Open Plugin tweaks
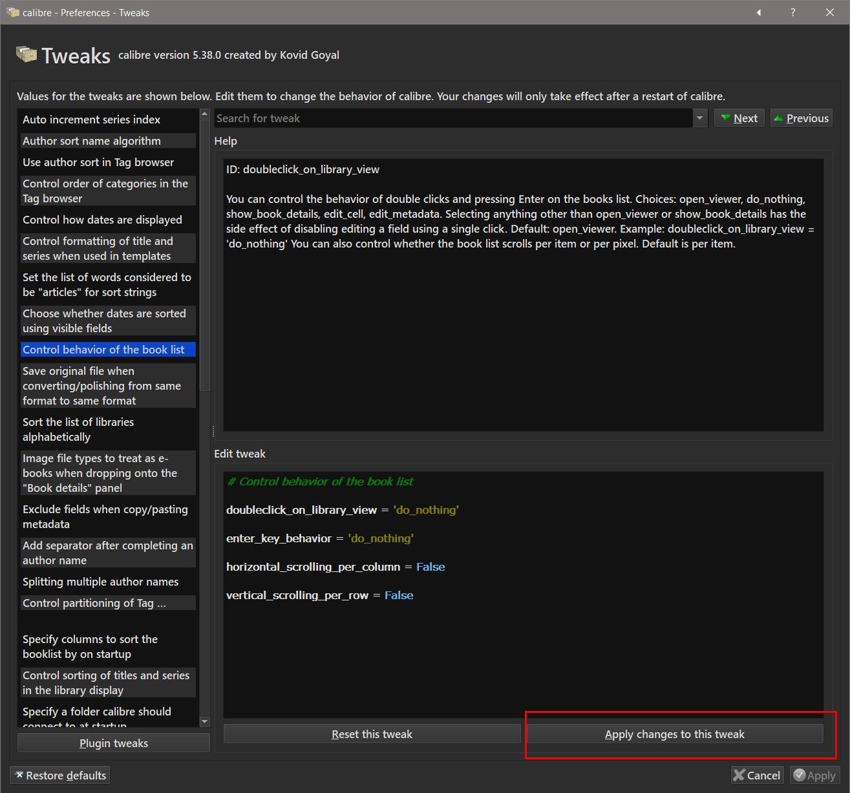The height and width of the screenshot is (793, 850). click(x=114, y=743)
